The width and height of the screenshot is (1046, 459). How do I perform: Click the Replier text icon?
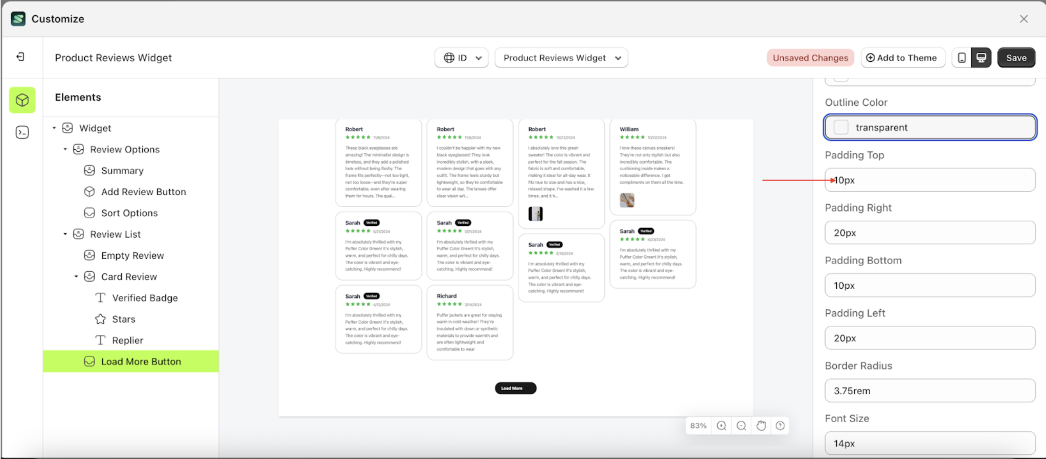click(100, 340)
